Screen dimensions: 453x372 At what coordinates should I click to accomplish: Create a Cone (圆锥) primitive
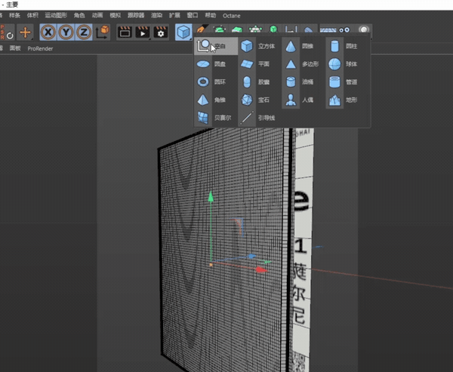click(x=300, y=46)
